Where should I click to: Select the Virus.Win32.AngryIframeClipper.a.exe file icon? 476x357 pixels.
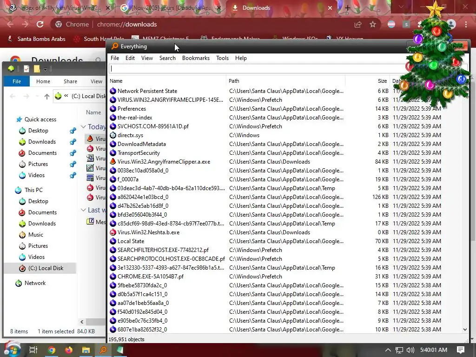pos(113,162)
